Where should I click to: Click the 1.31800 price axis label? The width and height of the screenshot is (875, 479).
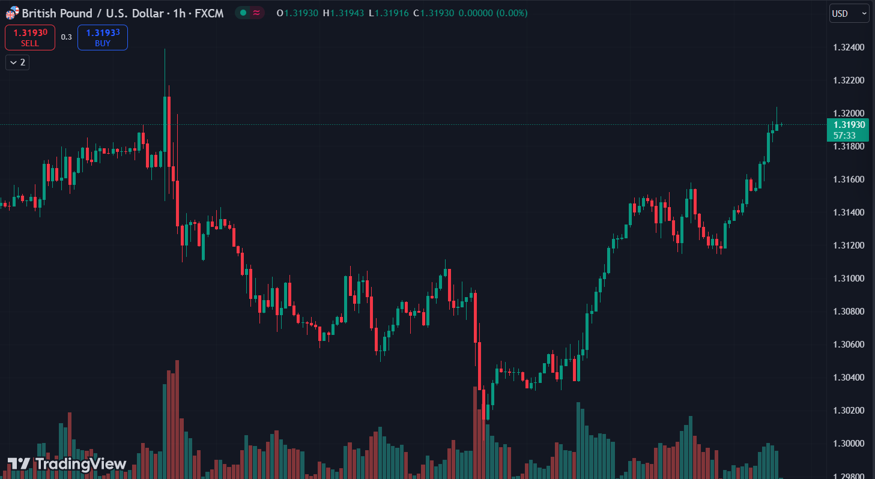coord(849,146)
